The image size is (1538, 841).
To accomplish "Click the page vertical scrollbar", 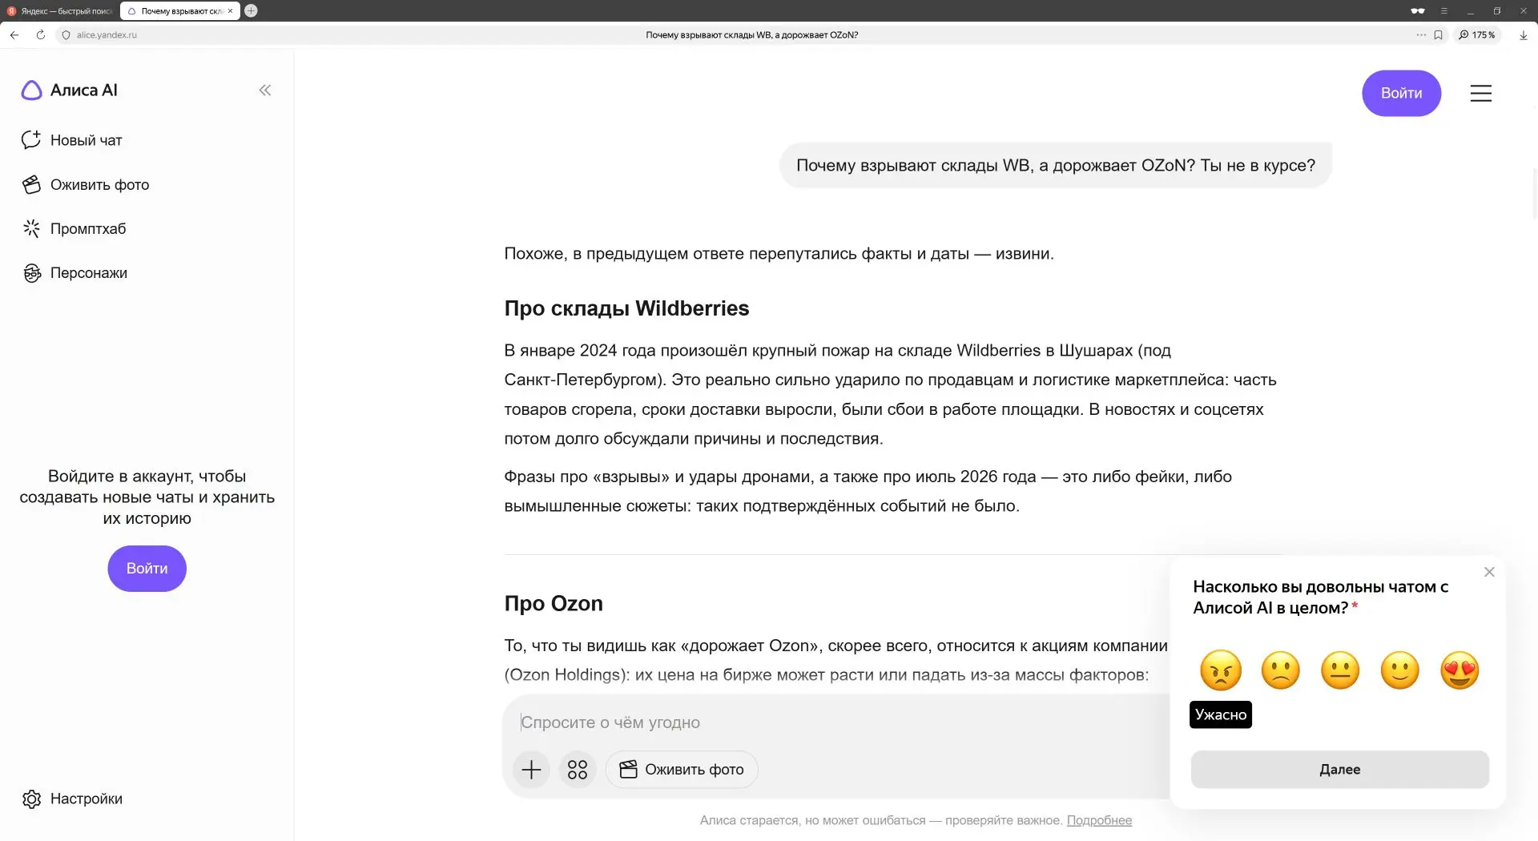I will pyautogui.click(x=1533, y=192).
